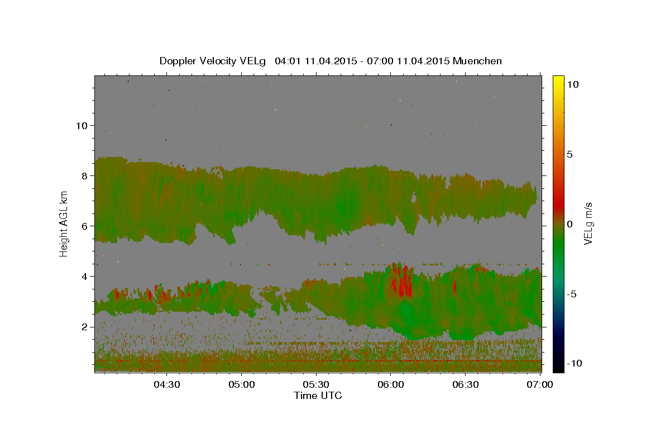This screenshot has height=447, width=670.
Task: Click "Muenchen" in the plot title
Action: tap(477, 61)
